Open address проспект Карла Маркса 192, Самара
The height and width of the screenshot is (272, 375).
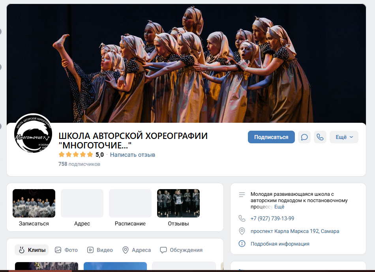pos(294,231)
